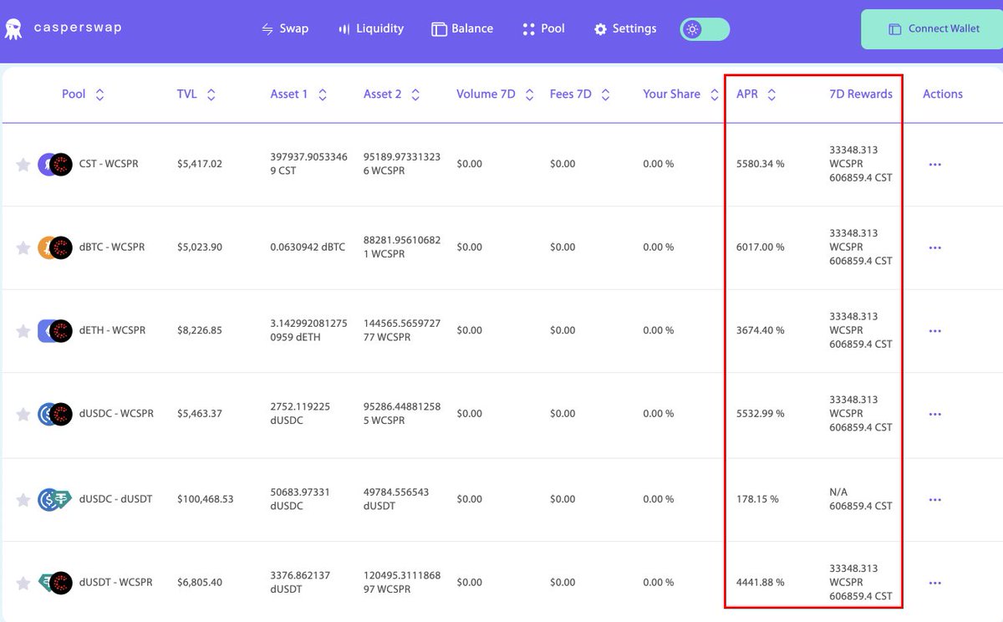This screenshot has height=622, width=1003.
Task: Sort table by Pool column arrows
Action: (x=99, y=94)
